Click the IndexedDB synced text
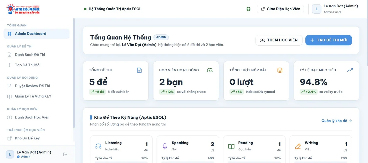The image size is (368, 163). 260,92
